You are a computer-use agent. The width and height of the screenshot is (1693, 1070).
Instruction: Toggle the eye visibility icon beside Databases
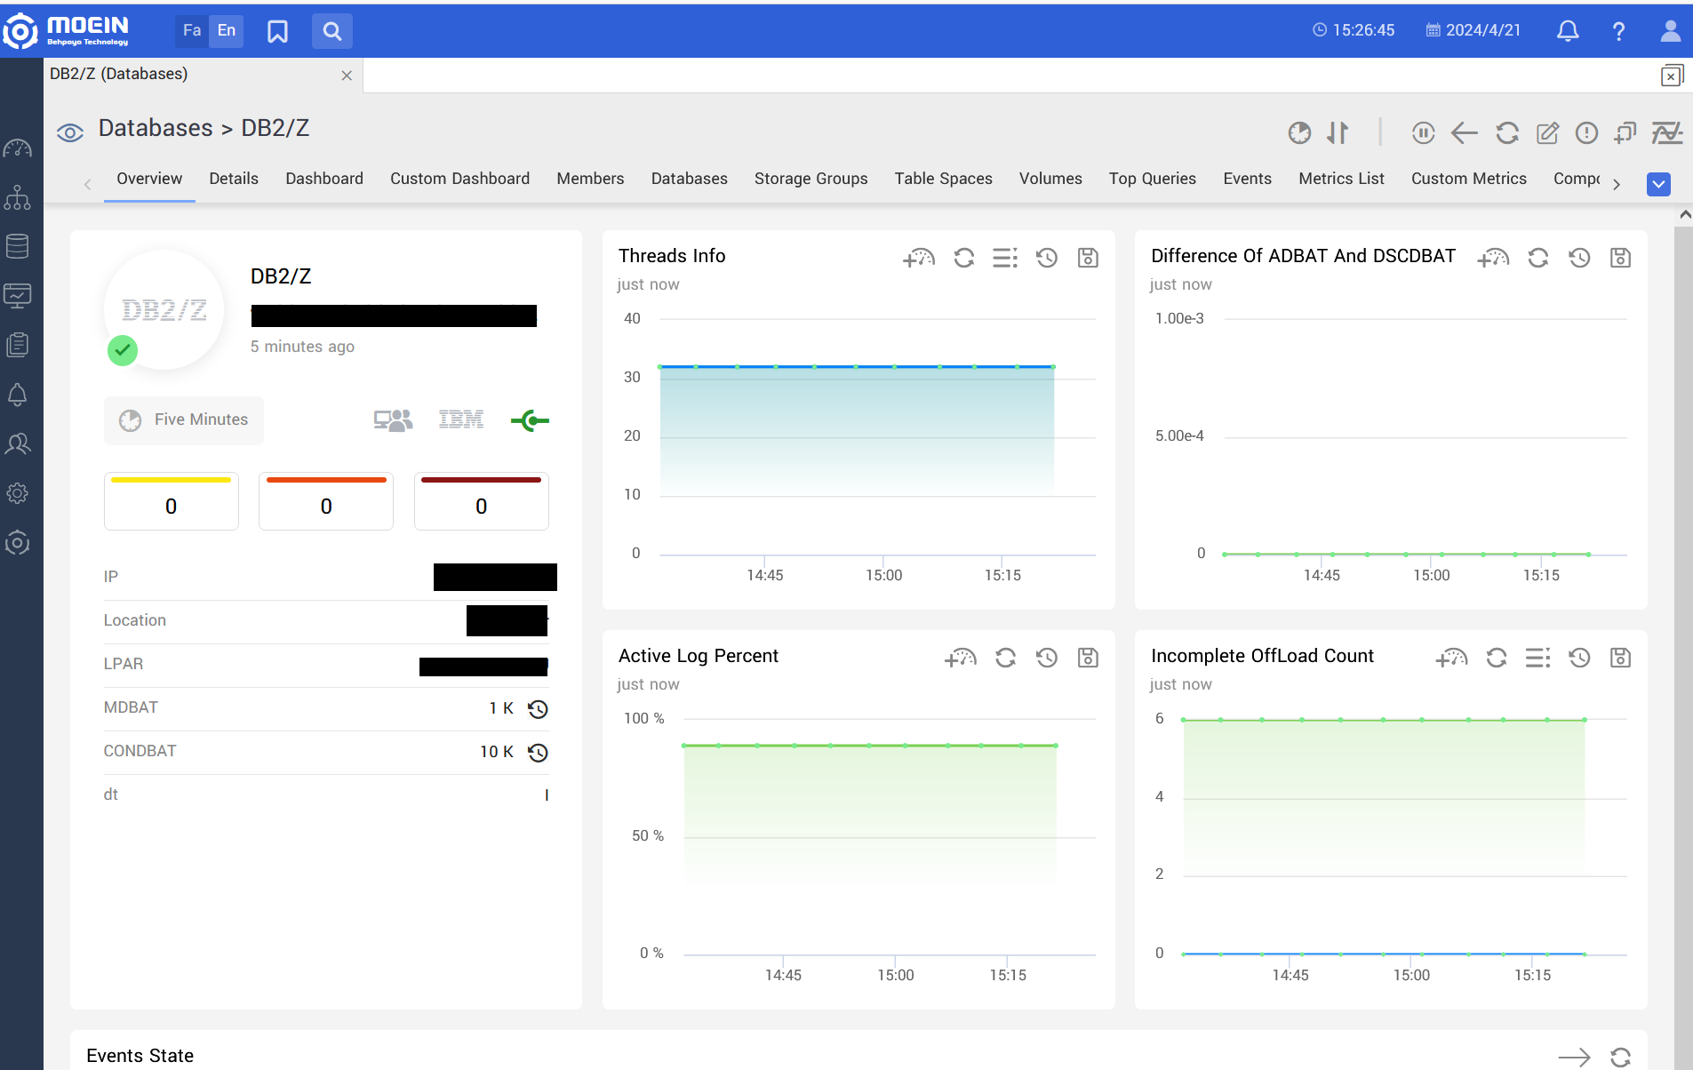[70, 133]
